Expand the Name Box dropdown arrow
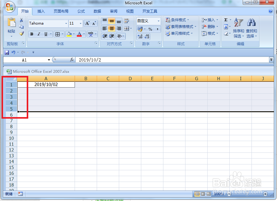The image size is (277, 201). (x=49, y=60)
